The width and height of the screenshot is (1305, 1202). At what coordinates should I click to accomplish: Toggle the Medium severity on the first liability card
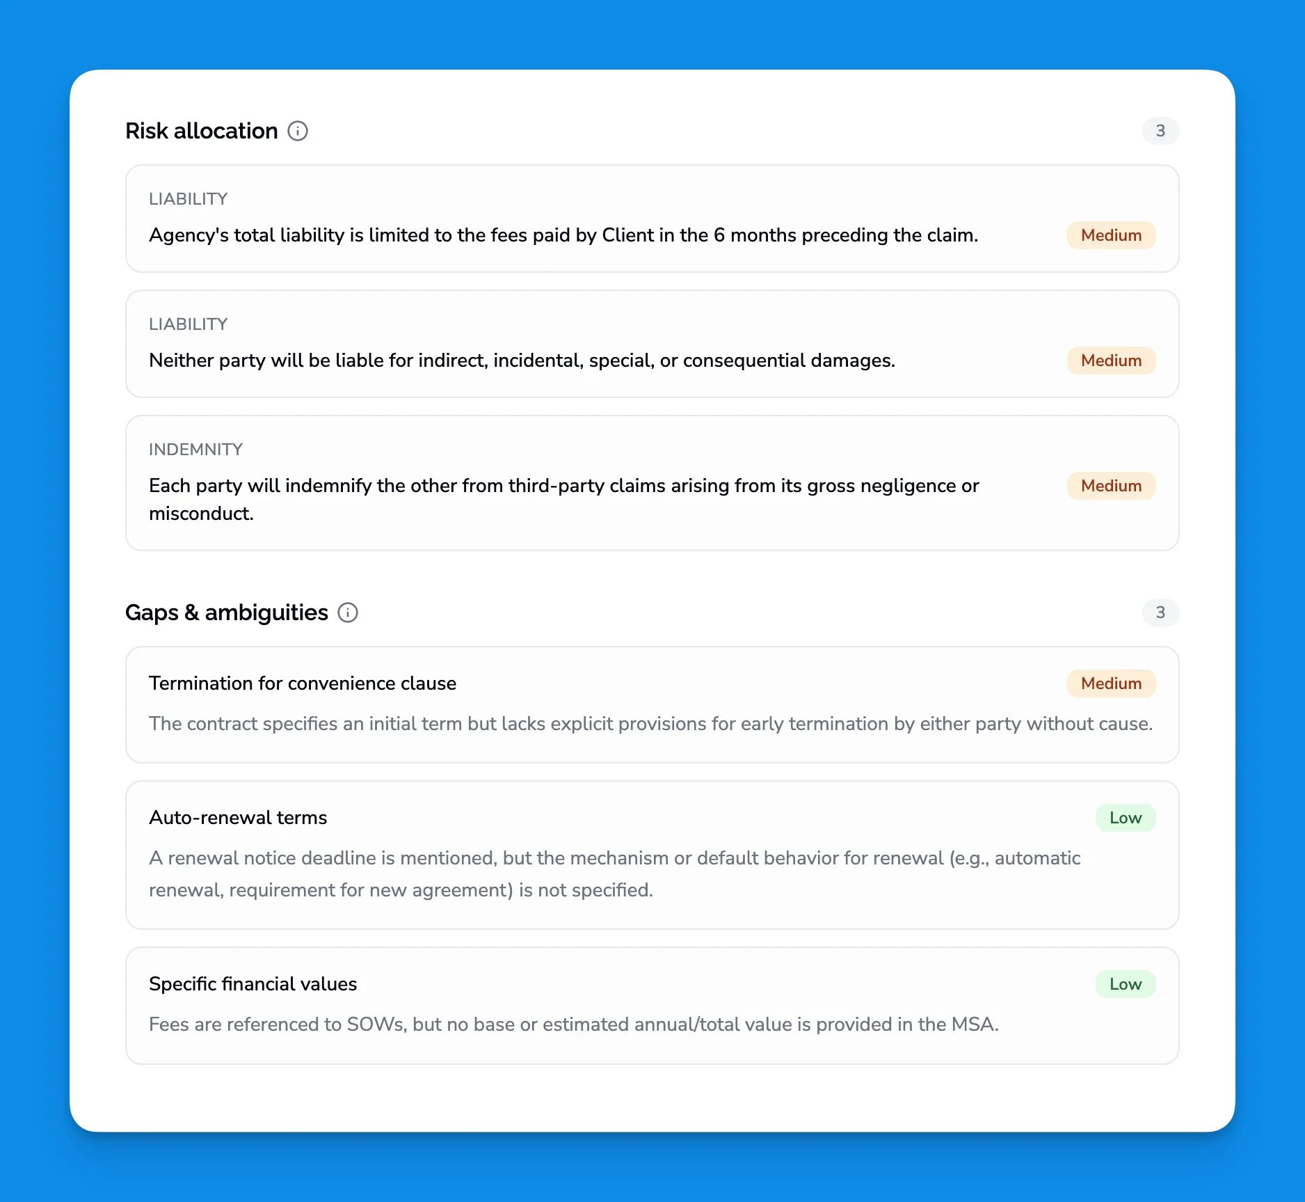(1110, 235)
